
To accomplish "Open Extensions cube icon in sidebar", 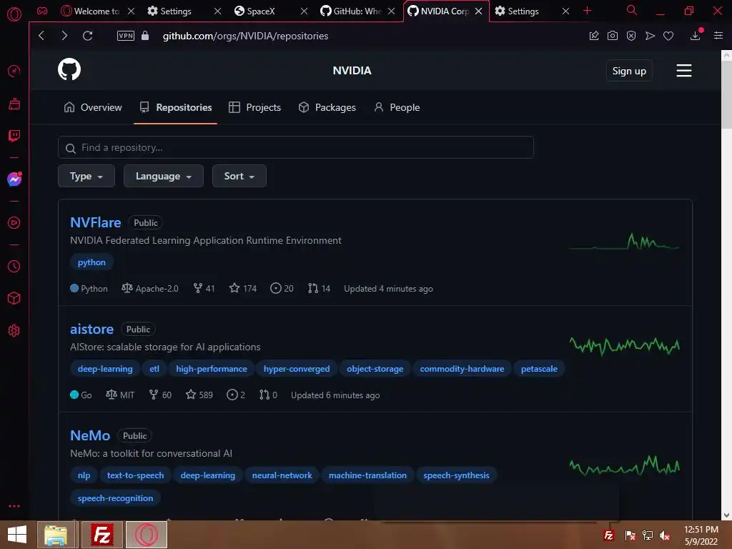I will pos(14,298).
